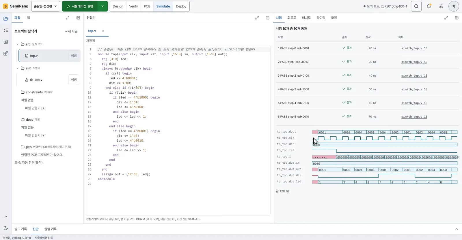Open the checklist sidebar icon
The image size is (462, 240).
tap(6, 30)
